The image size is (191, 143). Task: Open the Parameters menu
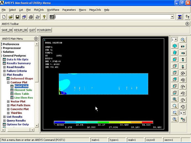click(x=69, y=10)
